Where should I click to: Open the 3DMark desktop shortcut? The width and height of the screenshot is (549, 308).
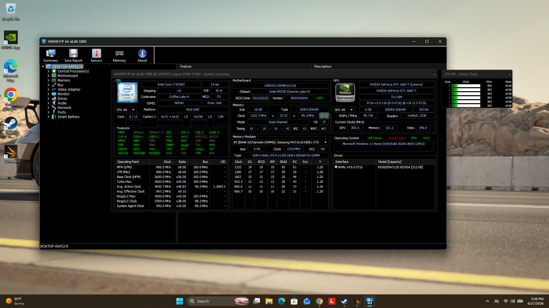click(11, 154)
